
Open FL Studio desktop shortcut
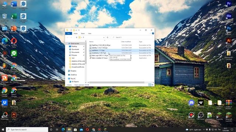[5, 67]
